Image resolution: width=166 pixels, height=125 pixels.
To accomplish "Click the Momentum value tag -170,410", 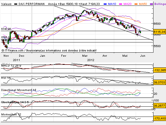I will tap(160, 118).
